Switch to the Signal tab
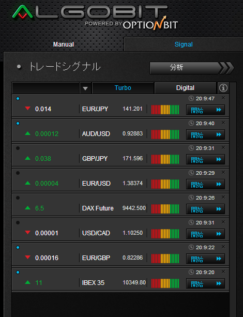243x317 pixels. click(184, 44)
